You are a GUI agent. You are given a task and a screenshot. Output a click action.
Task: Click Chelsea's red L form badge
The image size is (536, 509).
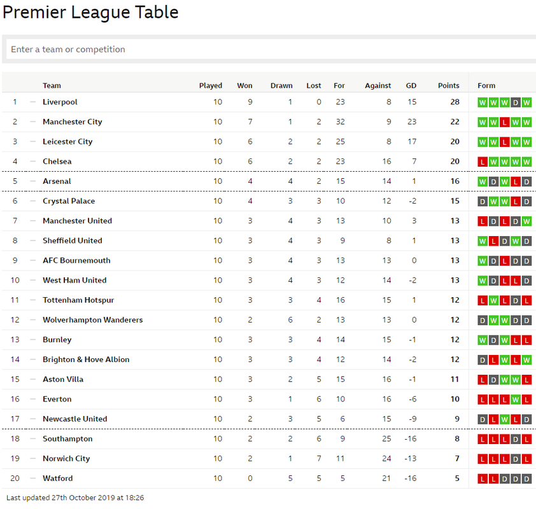[483, 162]
